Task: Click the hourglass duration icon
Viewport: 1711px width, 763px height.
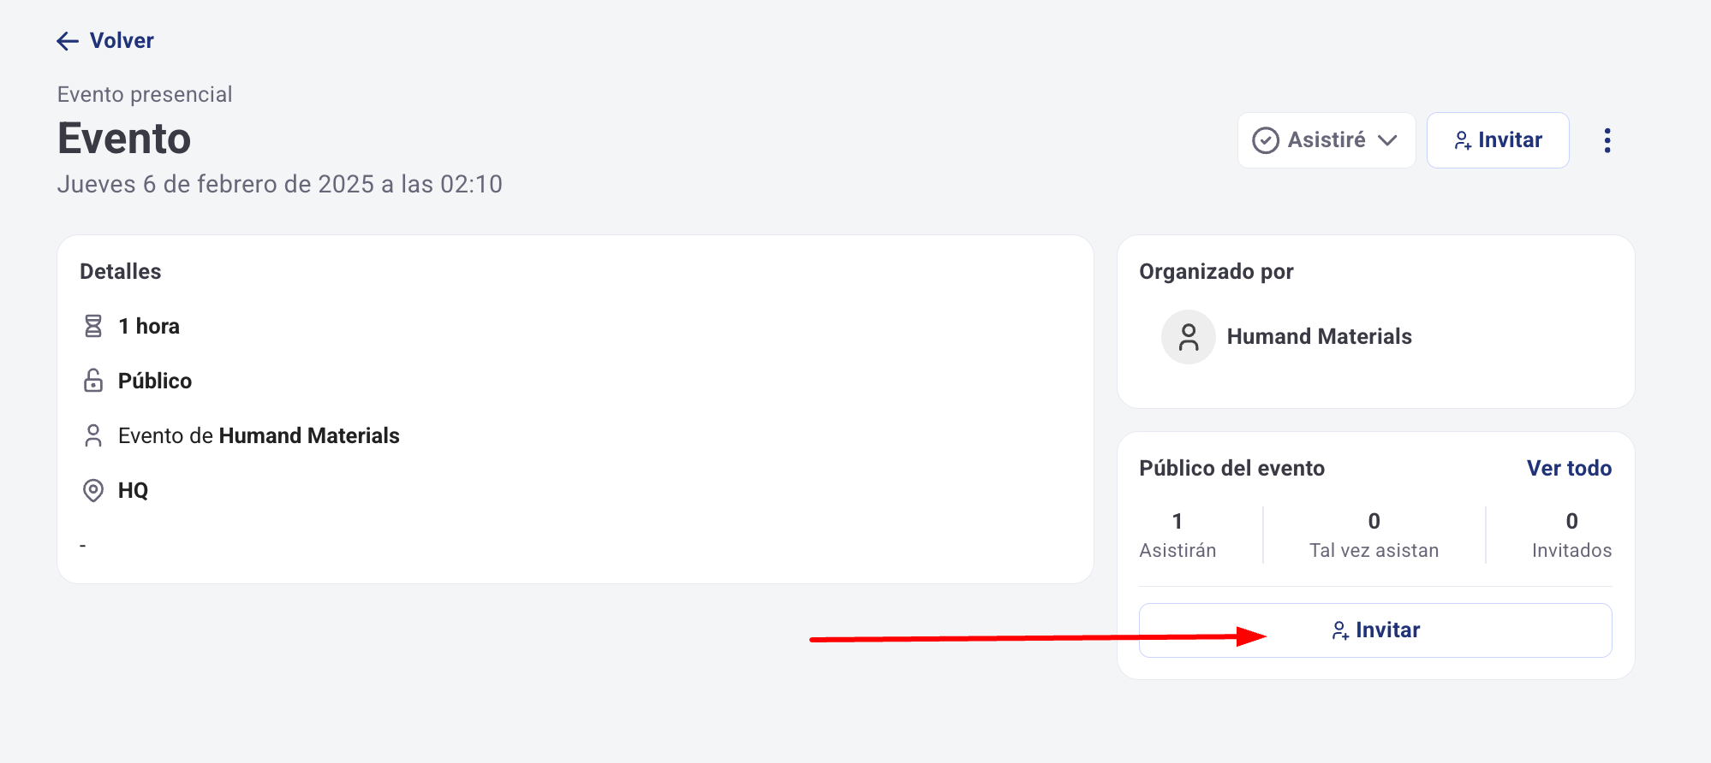Action: coord(93,326)
